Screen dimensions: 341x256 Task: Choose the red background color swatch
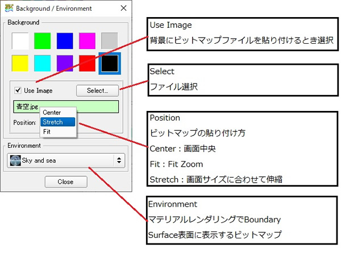[87, 63]
